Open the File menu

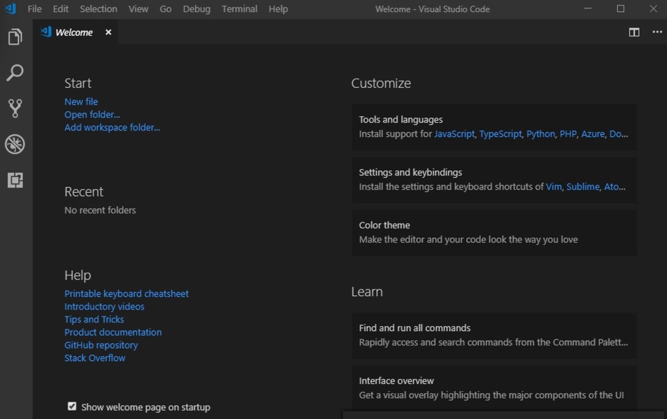tap(34, 9)
